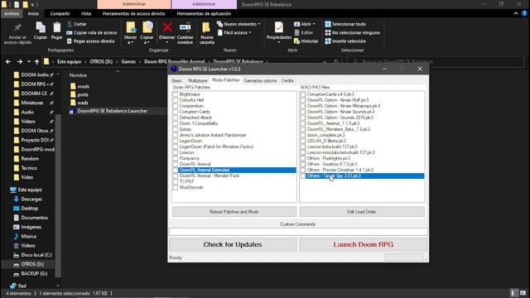Enable the Brightmaps patch checkbox

[175, 94]
